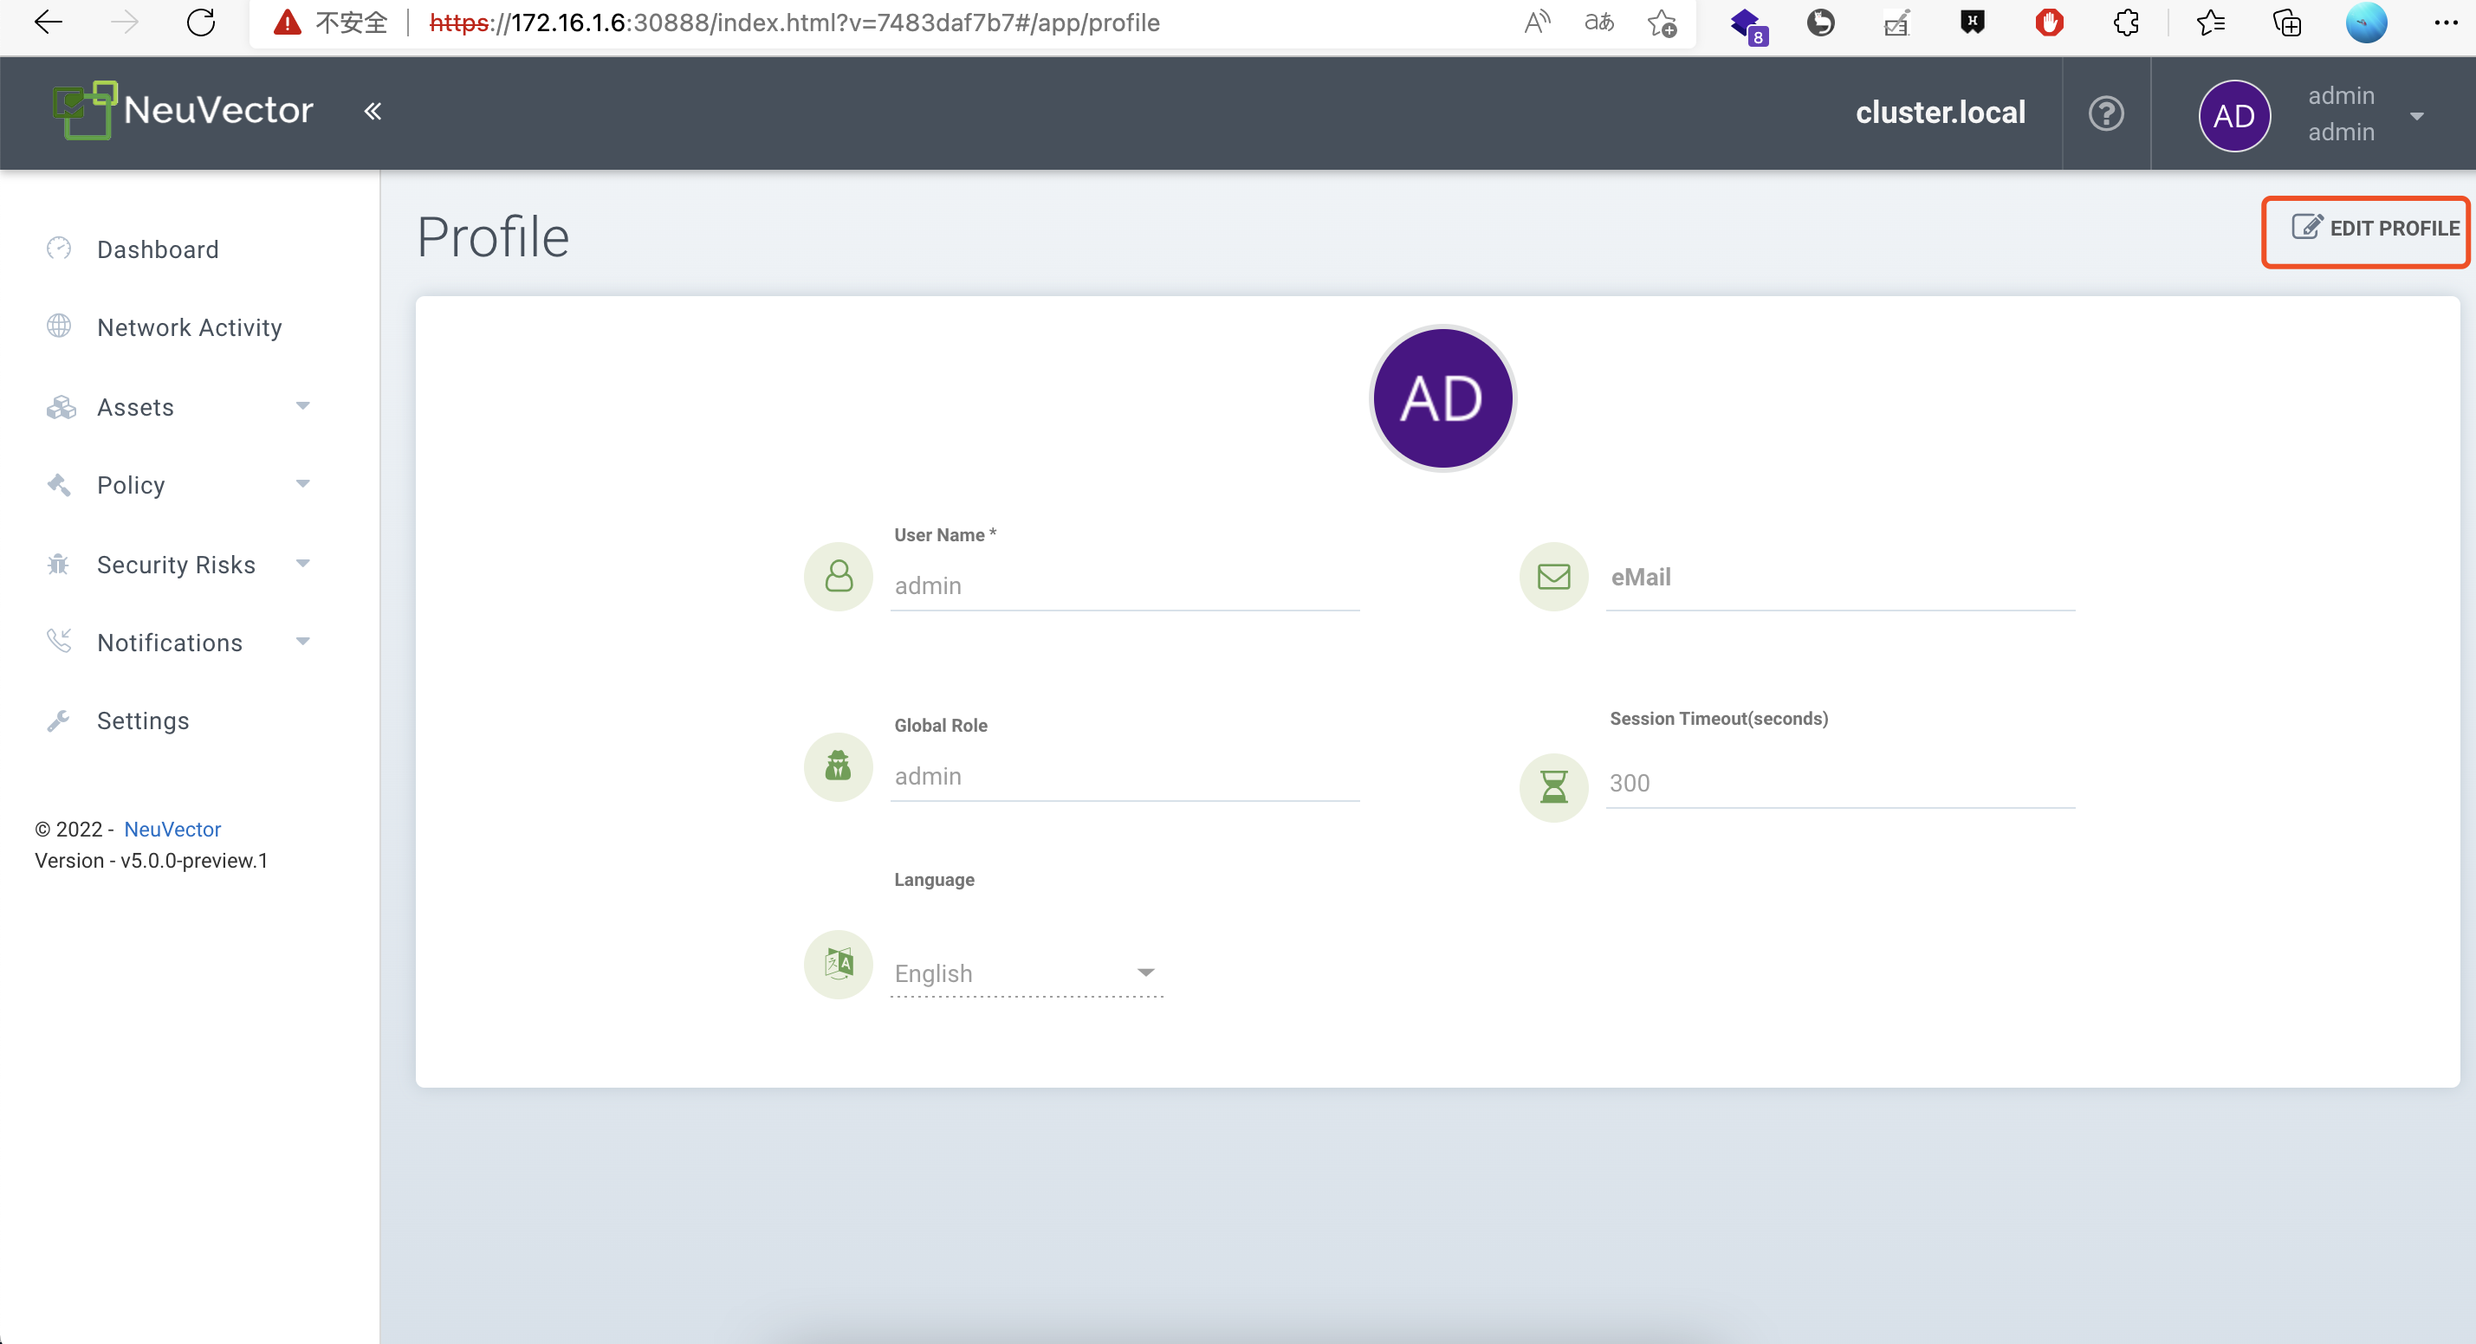The width and height of the screenshot is (2476, 1344).
Task: Go to Dashboard in sidebar
Action: point(158,249)
